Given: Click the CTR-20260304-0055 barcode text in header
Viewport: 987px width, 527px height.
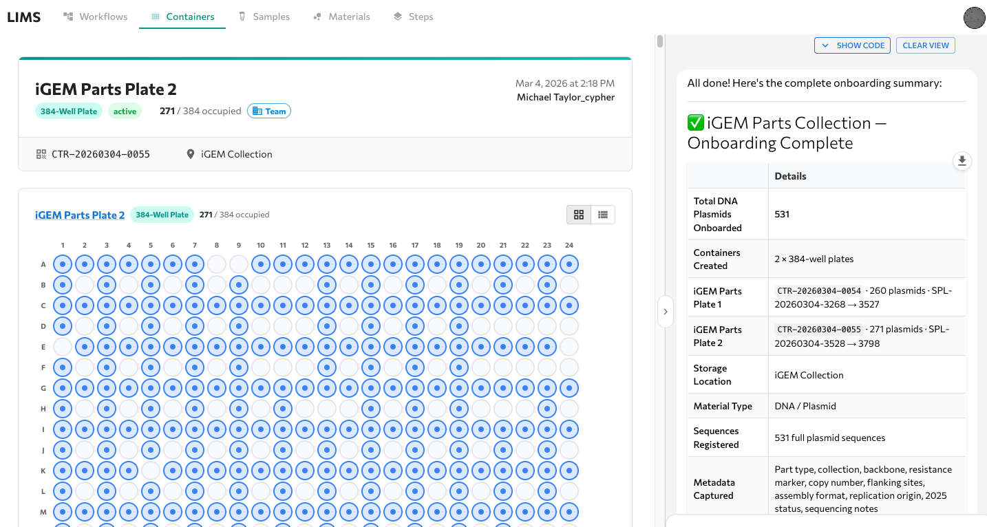Looking at the screenshot, I should tap(100, 154).
